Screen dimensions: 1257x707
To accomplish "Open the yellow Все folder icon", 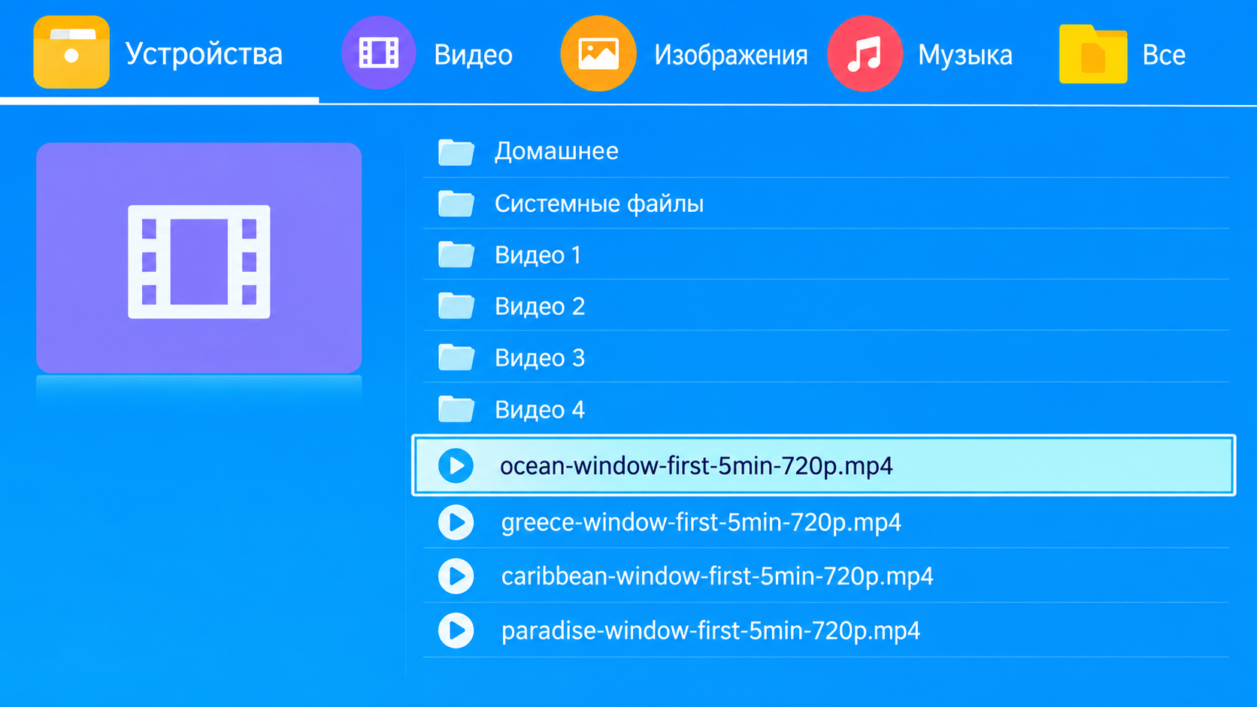I will (1093, 53).
